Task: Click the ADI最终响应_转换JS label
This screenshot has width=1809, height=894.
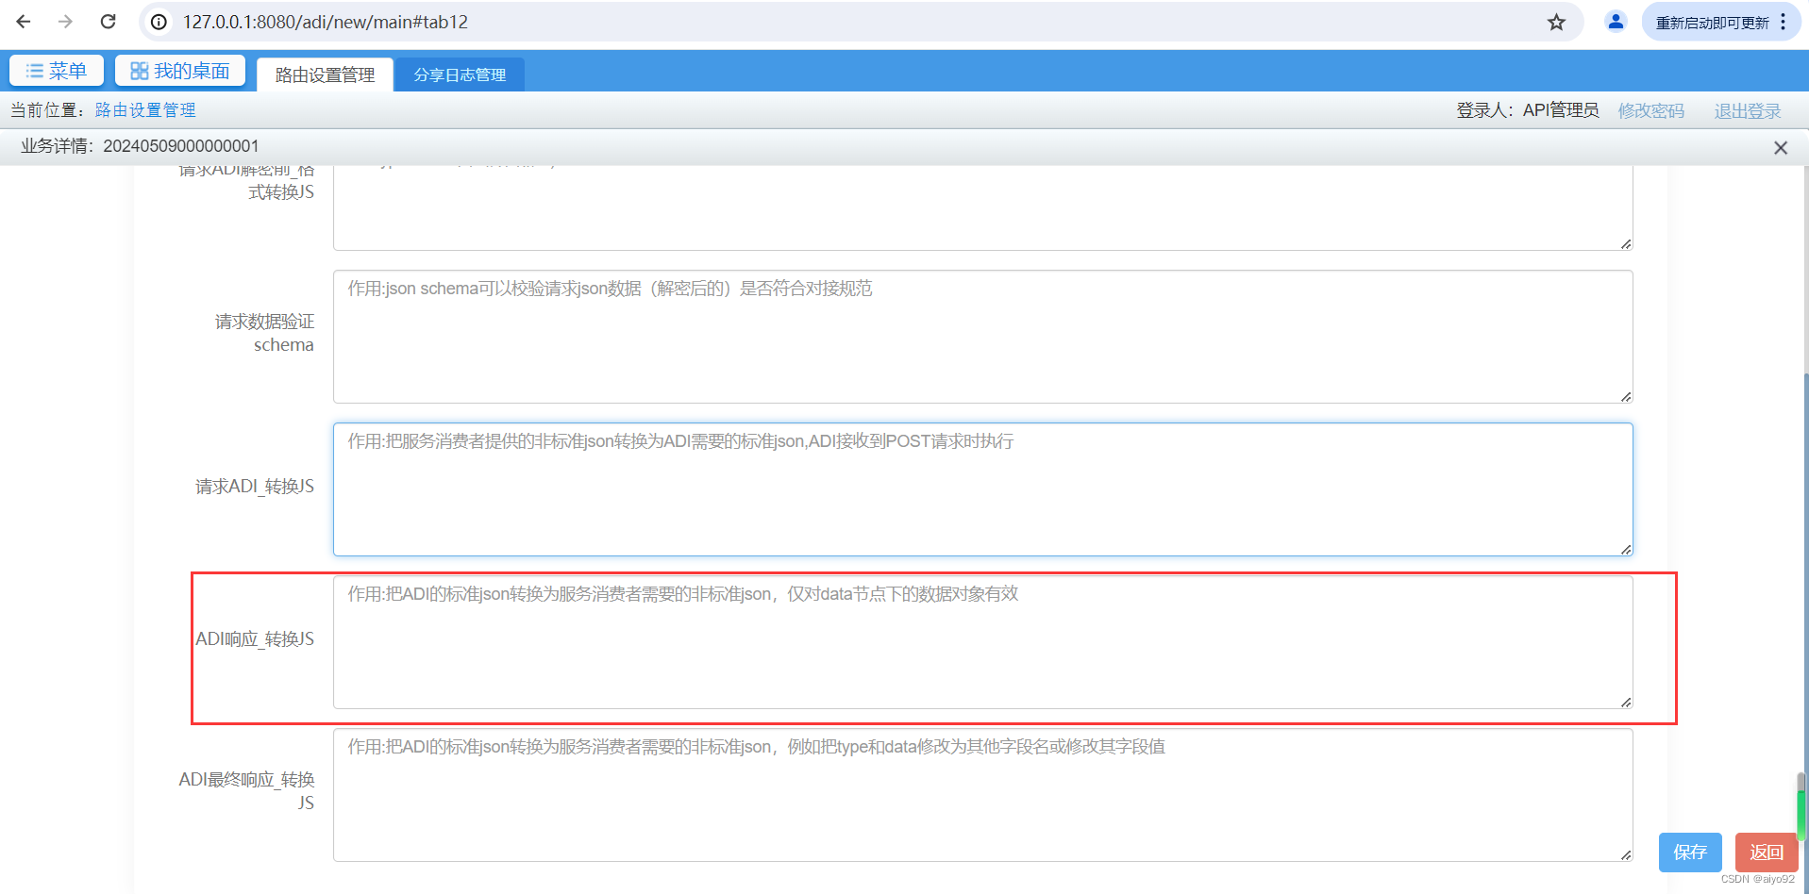Action: point(246,791)
